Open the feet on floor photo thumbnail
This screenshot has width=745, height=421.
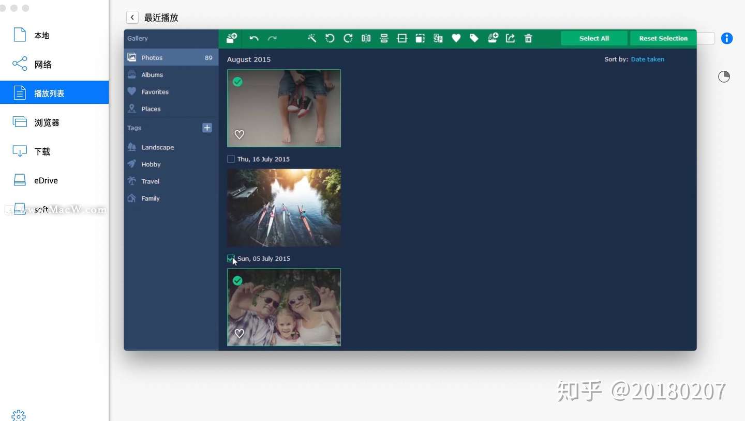284,108
